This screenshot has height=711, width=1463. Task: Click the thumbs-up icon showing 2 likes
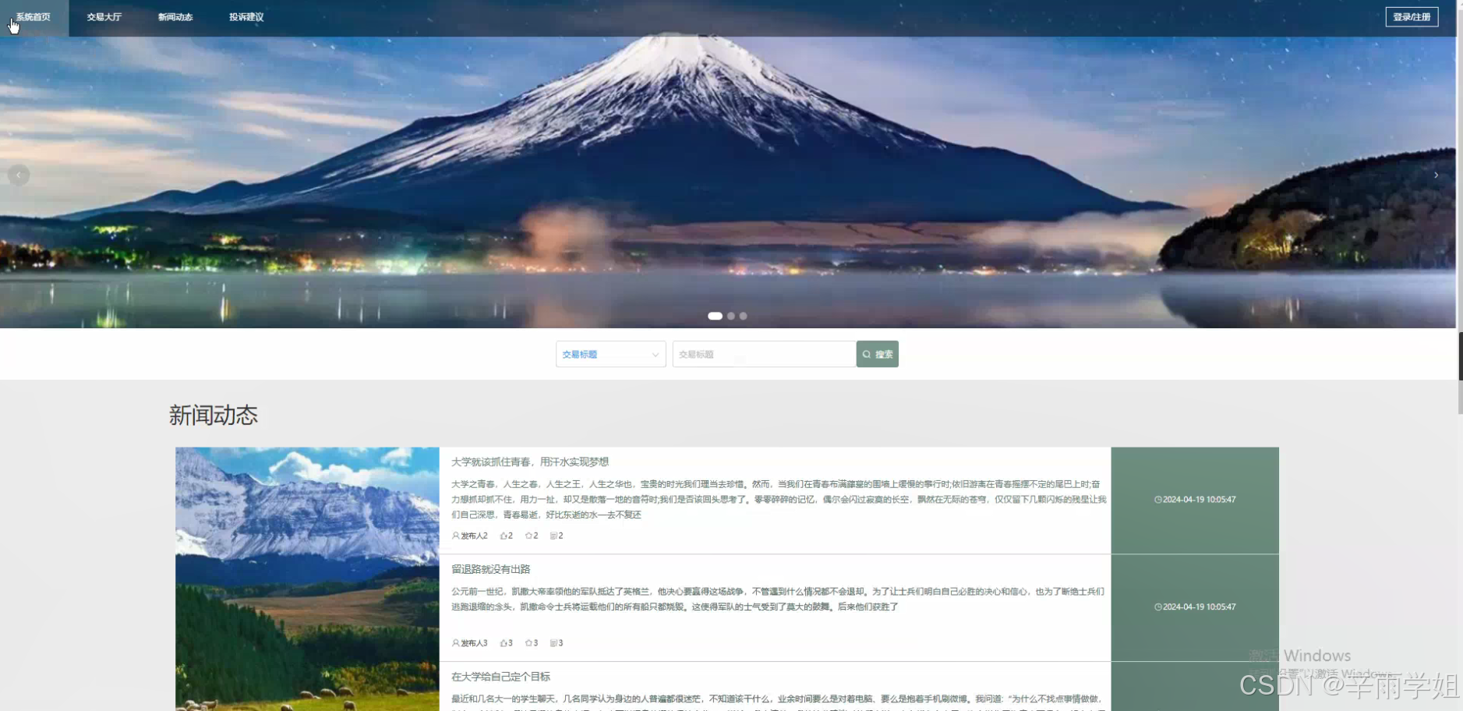(x=504, y=536)
